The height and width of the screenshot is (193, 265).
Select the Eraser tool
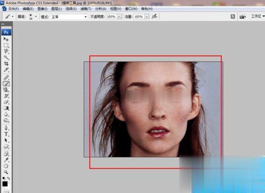6,102
